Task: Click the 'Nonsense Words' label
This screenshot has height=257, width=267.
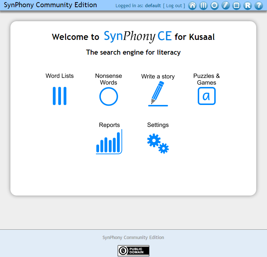Action: click(x=108, y=79)
